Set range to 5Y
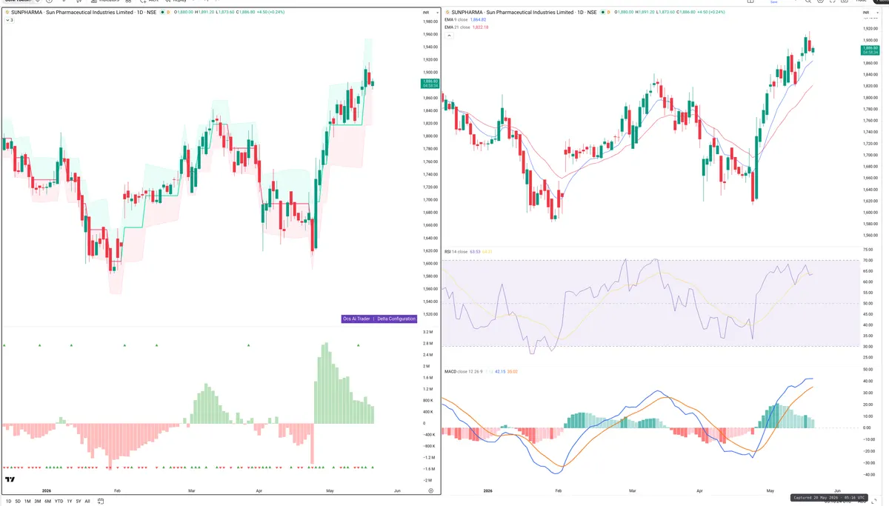 tap(79, 502)
